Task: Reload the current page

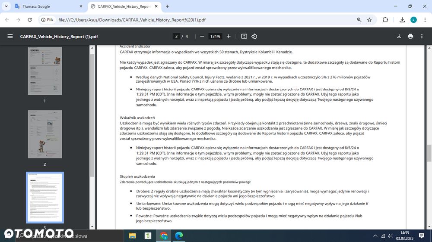Action: coord(30,20)
